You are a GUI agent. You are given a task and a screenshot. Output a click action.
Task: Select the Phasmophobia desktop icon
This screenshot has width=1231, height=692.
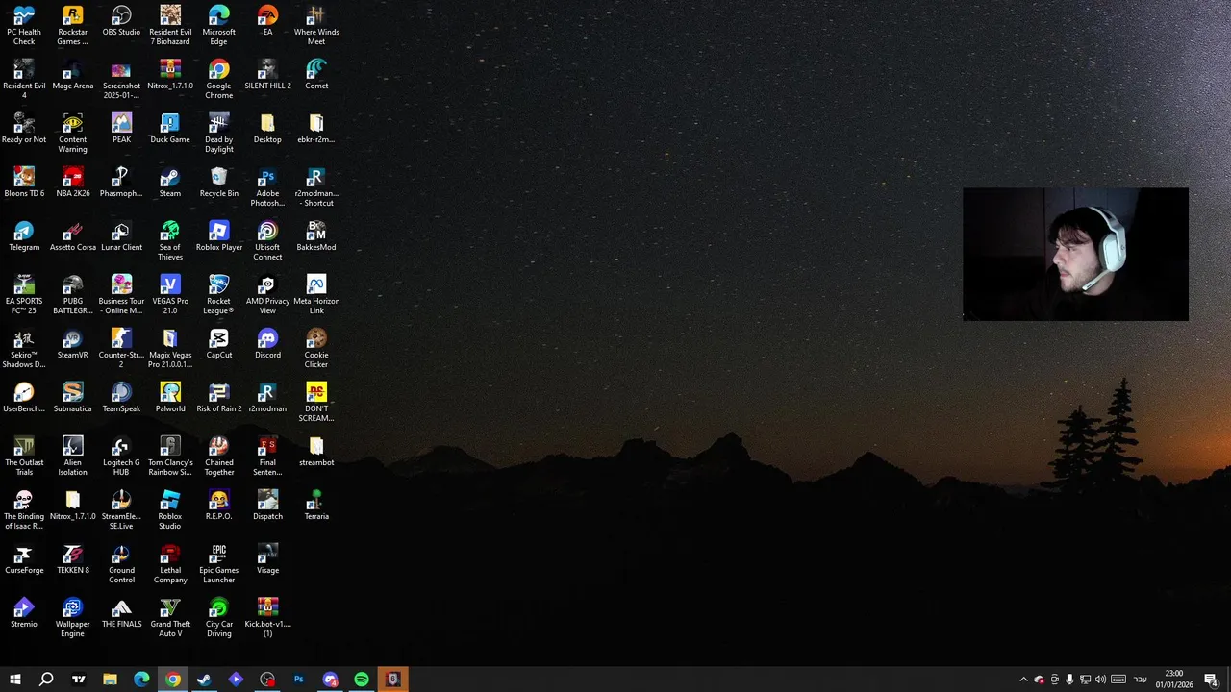tap(121, 183)
